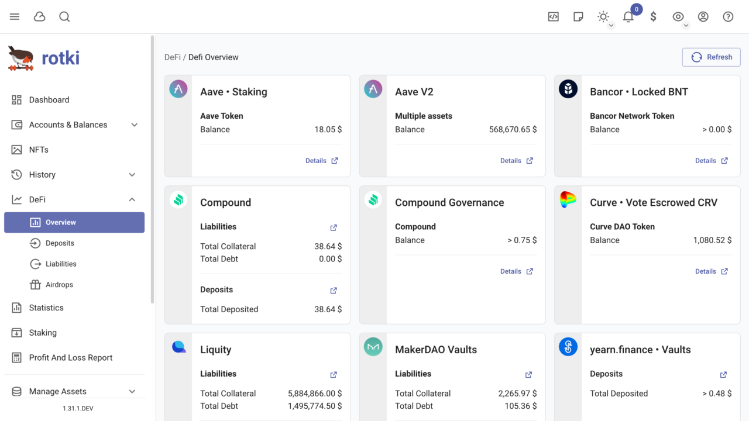Toggle the light/dark theme sun icon

click(603, 16)
